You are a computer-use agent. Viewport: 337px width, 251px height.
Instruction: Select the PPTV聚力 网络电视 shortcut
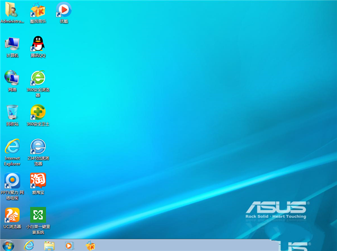click(x=12, y=181)
